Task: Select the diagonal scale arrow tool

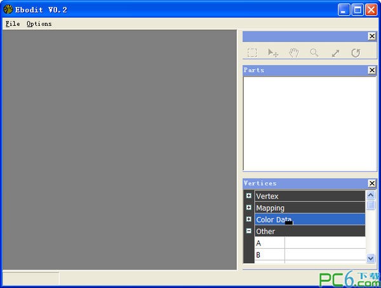Action: (335, 53)
